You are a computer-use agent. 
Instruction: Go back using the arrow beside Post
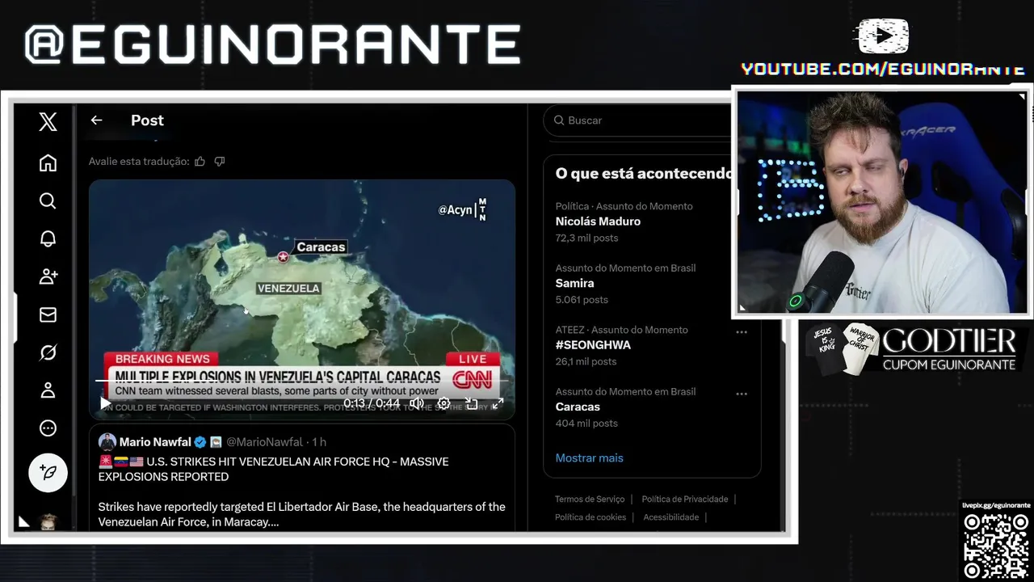point(96,120)
